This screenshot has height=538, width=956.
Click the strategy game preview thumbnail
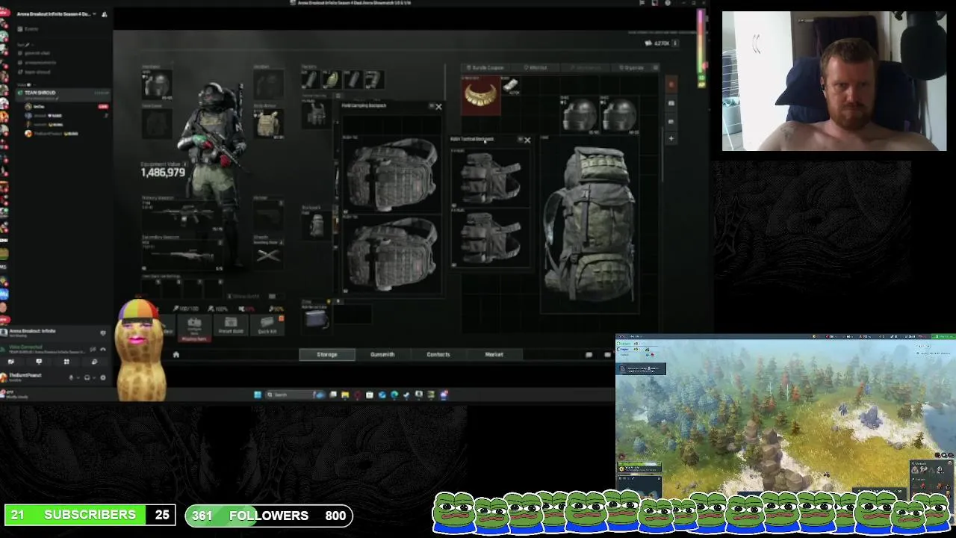[x=785, y=417]
